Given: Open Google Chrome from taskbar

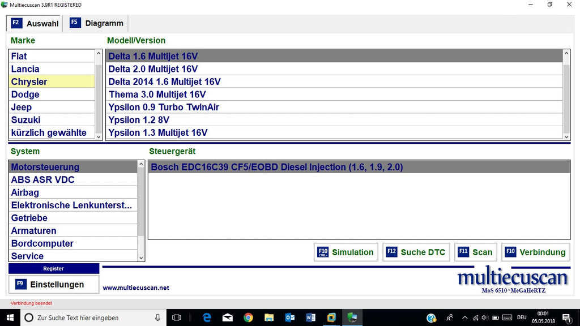Looking at the screenshot, I should (x=248, y=318).
